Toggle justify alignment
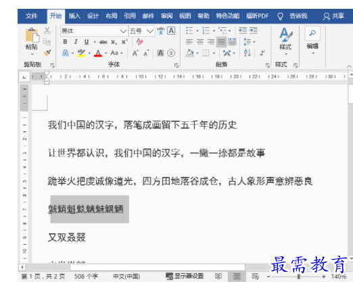Image resolution: width=353 pixels, height=286 pixels. [x=221, y=42]
